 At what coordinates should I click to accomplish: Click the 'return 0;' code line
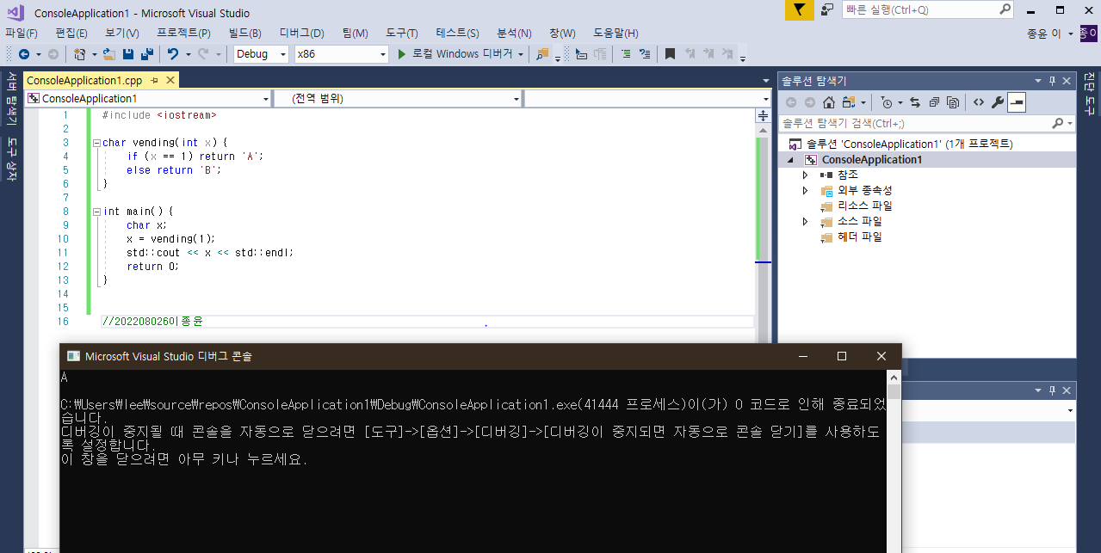point(153,267)
